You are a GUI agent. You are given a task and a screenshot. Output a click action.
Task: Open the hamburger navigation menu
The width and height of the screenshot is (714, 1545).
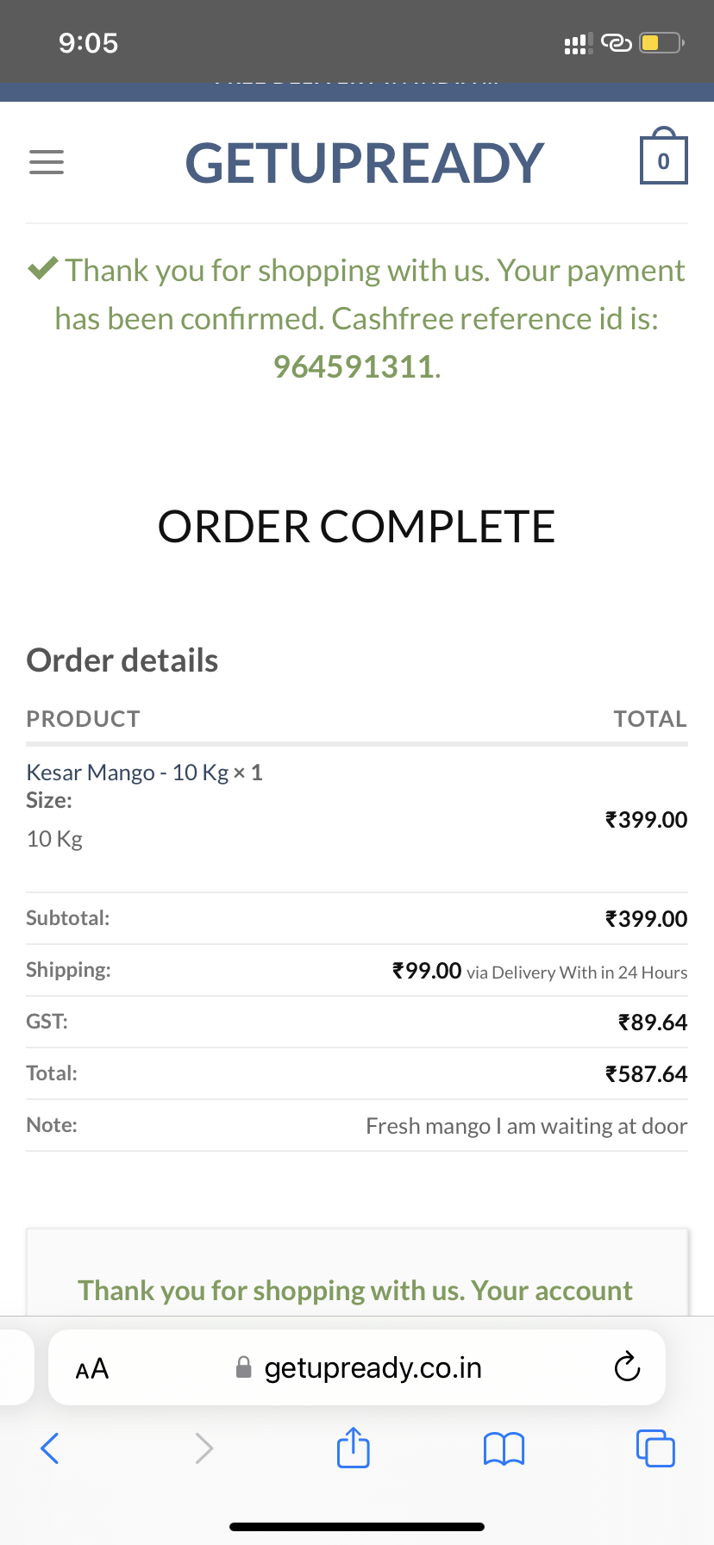47,162
